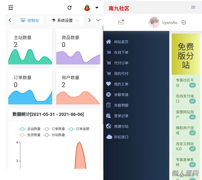Click the cloud icon beside 彩虹接口
Screen dimensions: 202x180
click(109, 137)
